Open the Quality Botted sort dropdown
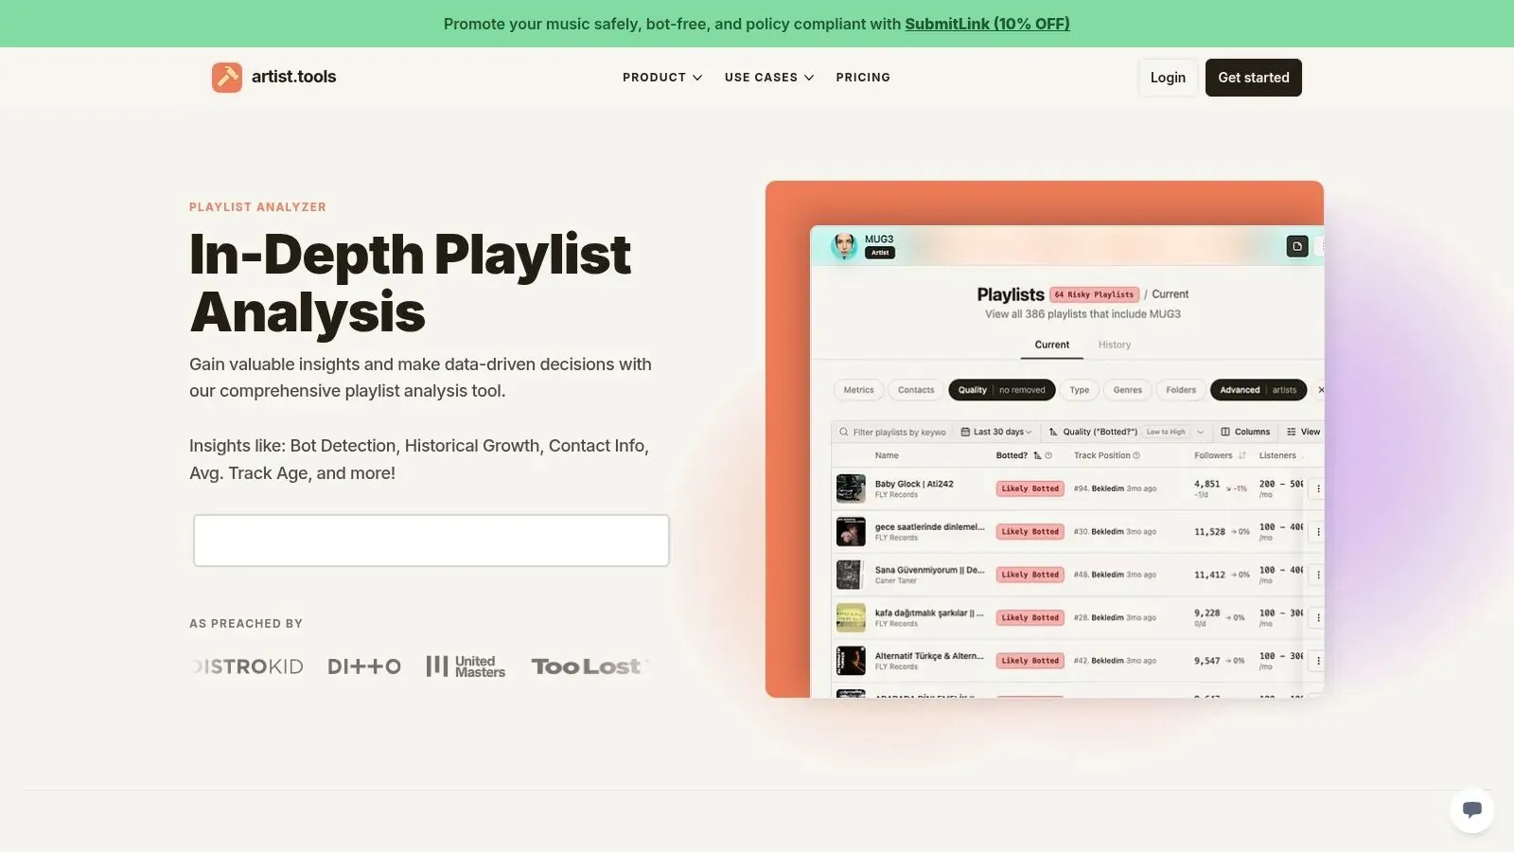The width and height of the screenshot is (1514, 852). pos(1126,432)
